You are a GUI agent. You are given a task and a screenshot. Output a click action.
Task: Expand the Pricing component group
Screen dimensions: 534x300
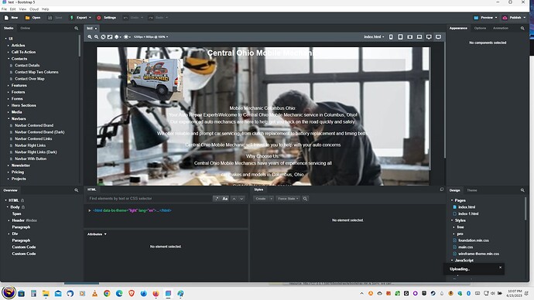click(x=9, y=172)
